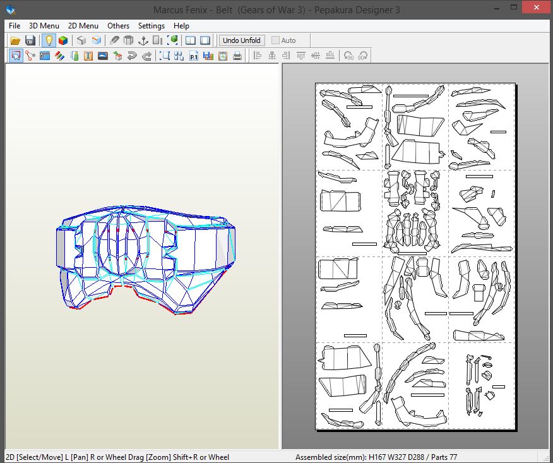Screen dimensions: 553x463
Task: Click the 3D belt model in left view
Action: [x=146, y=260]
